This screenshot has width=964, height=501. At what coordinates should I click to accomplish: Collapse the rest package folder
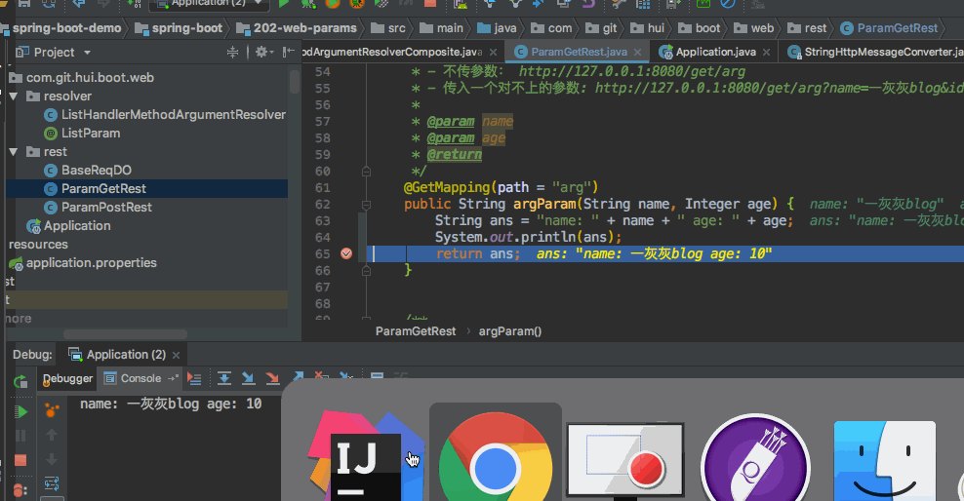(14, 152)
